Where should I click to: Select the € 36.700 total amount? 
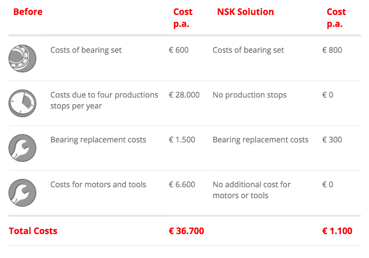pos(186,231)
